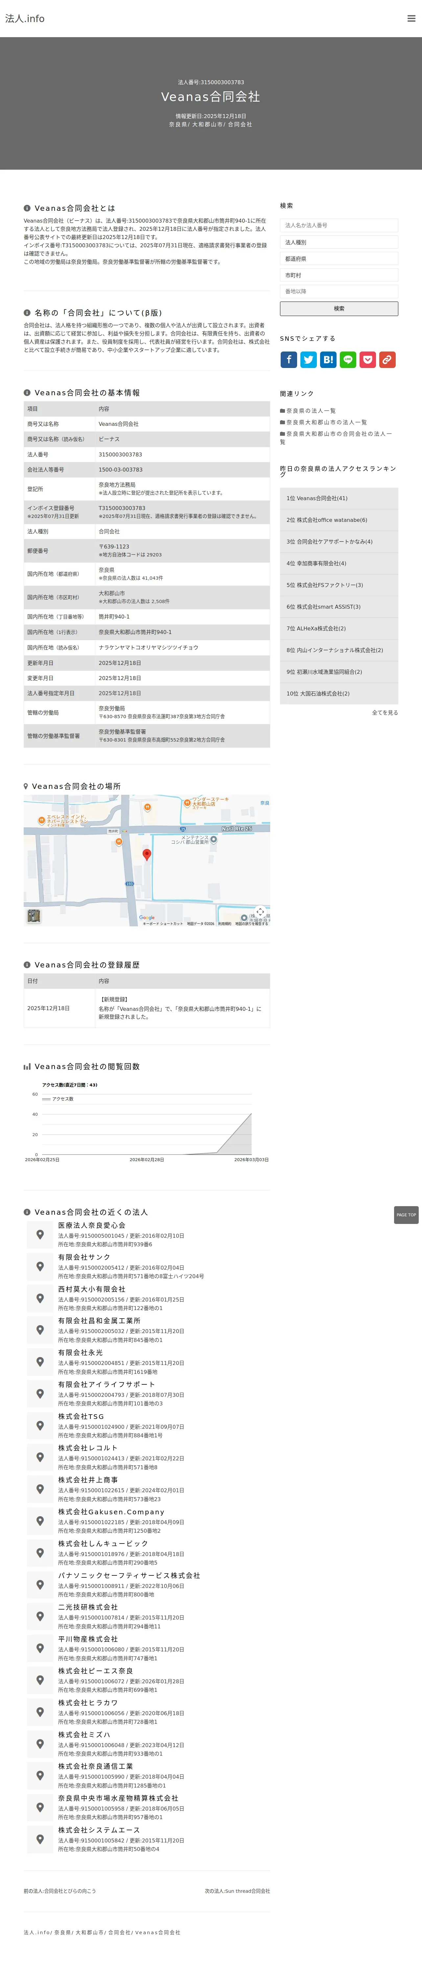This screenshot has height=1973, width=422.
Task: Focus the 法人名か法人番号 search field
Action: tap(339, 225)
